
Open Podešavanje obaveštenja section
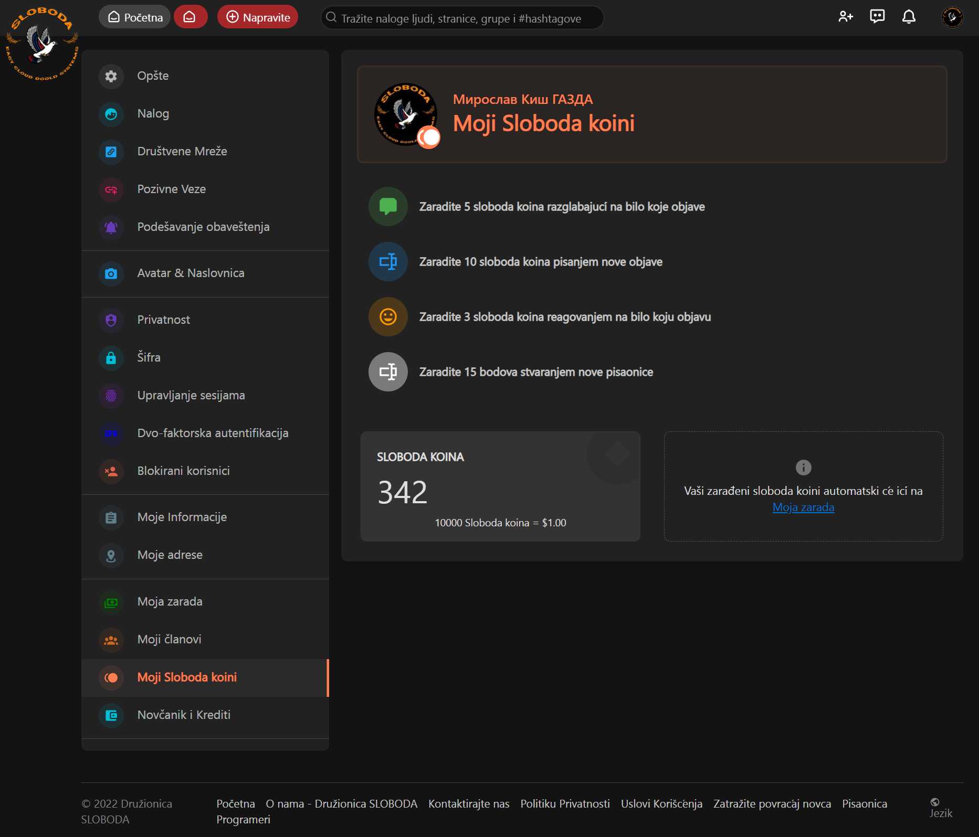pyautogui.click(x=205, y=227)
